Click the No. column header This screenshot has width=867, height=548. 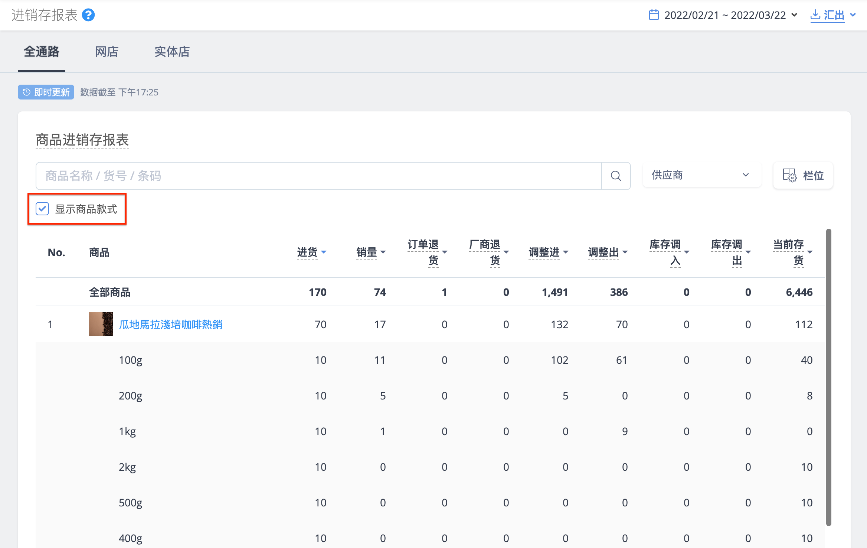click(56, 252)
